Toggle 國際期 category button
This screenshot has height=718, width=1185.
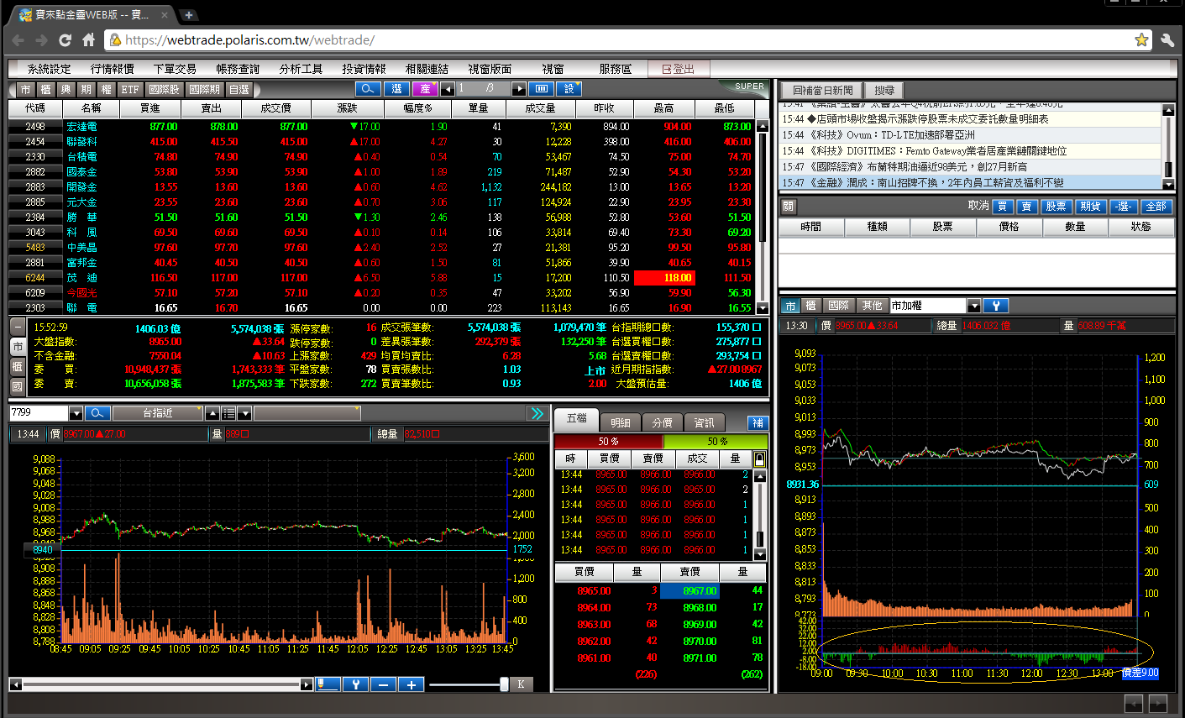(x=205, y=89)
